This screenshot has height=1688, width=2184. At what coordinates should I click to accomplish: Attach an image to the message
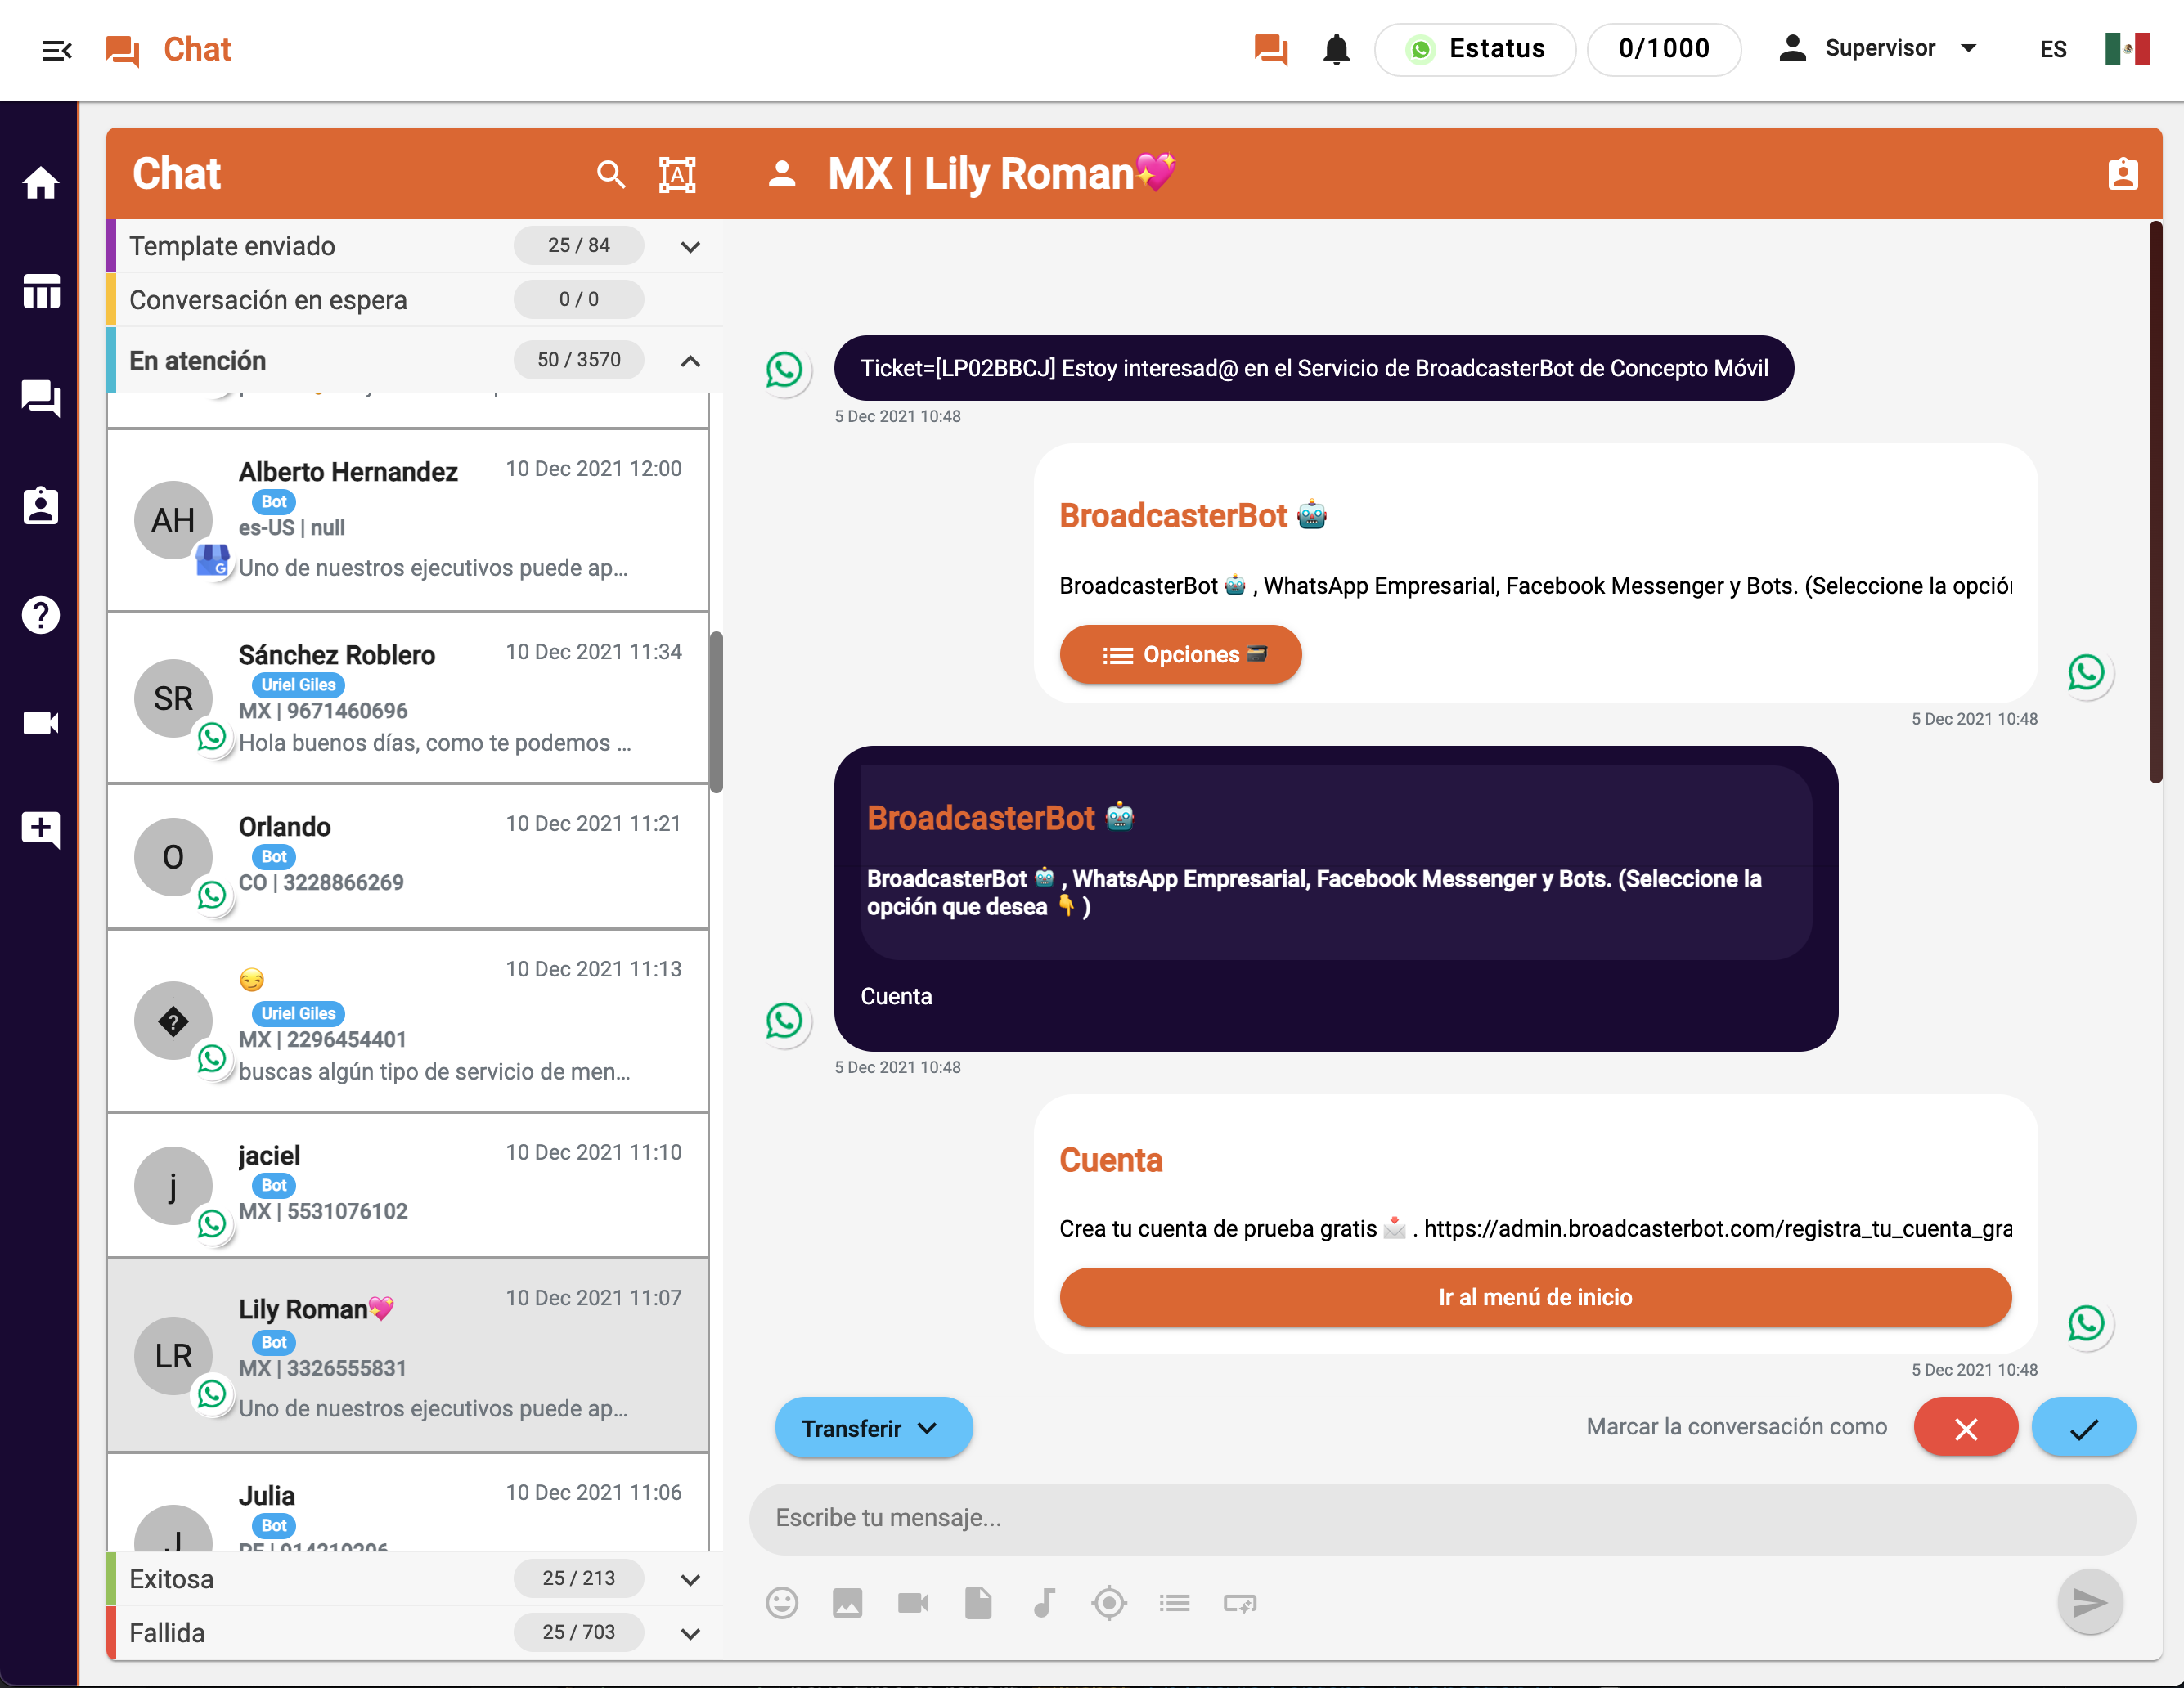click(x=847, y=1603)
